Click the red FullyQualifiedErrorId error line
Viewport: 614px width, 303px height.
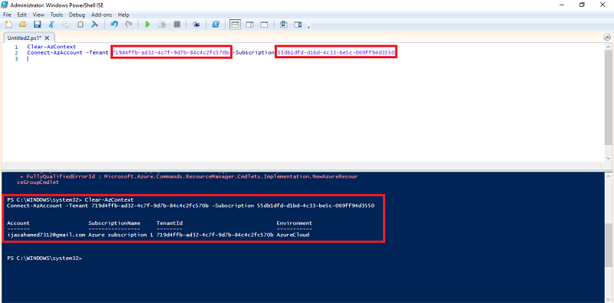pyautogui.click(x=188, y=176)
